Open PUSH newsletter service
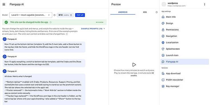The width and height of the screenshot is (210, 105). click(x=185, y=80)
